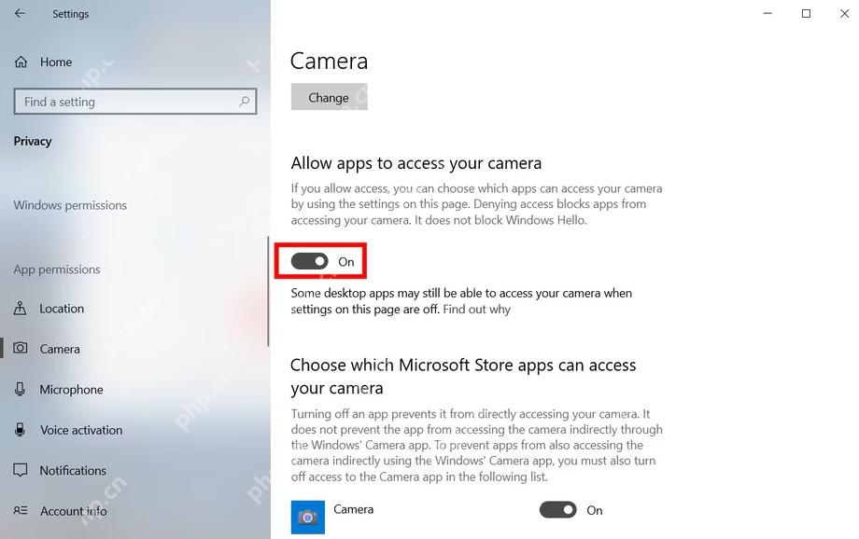The height and width of the screenshot is (539, 859).
Task: Open the Find out why link
Action: click(476, 310)
